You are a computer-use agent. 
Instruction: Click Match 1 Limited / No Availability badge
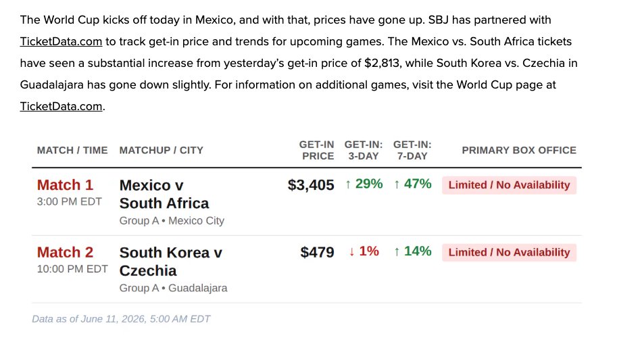(509, 185)
